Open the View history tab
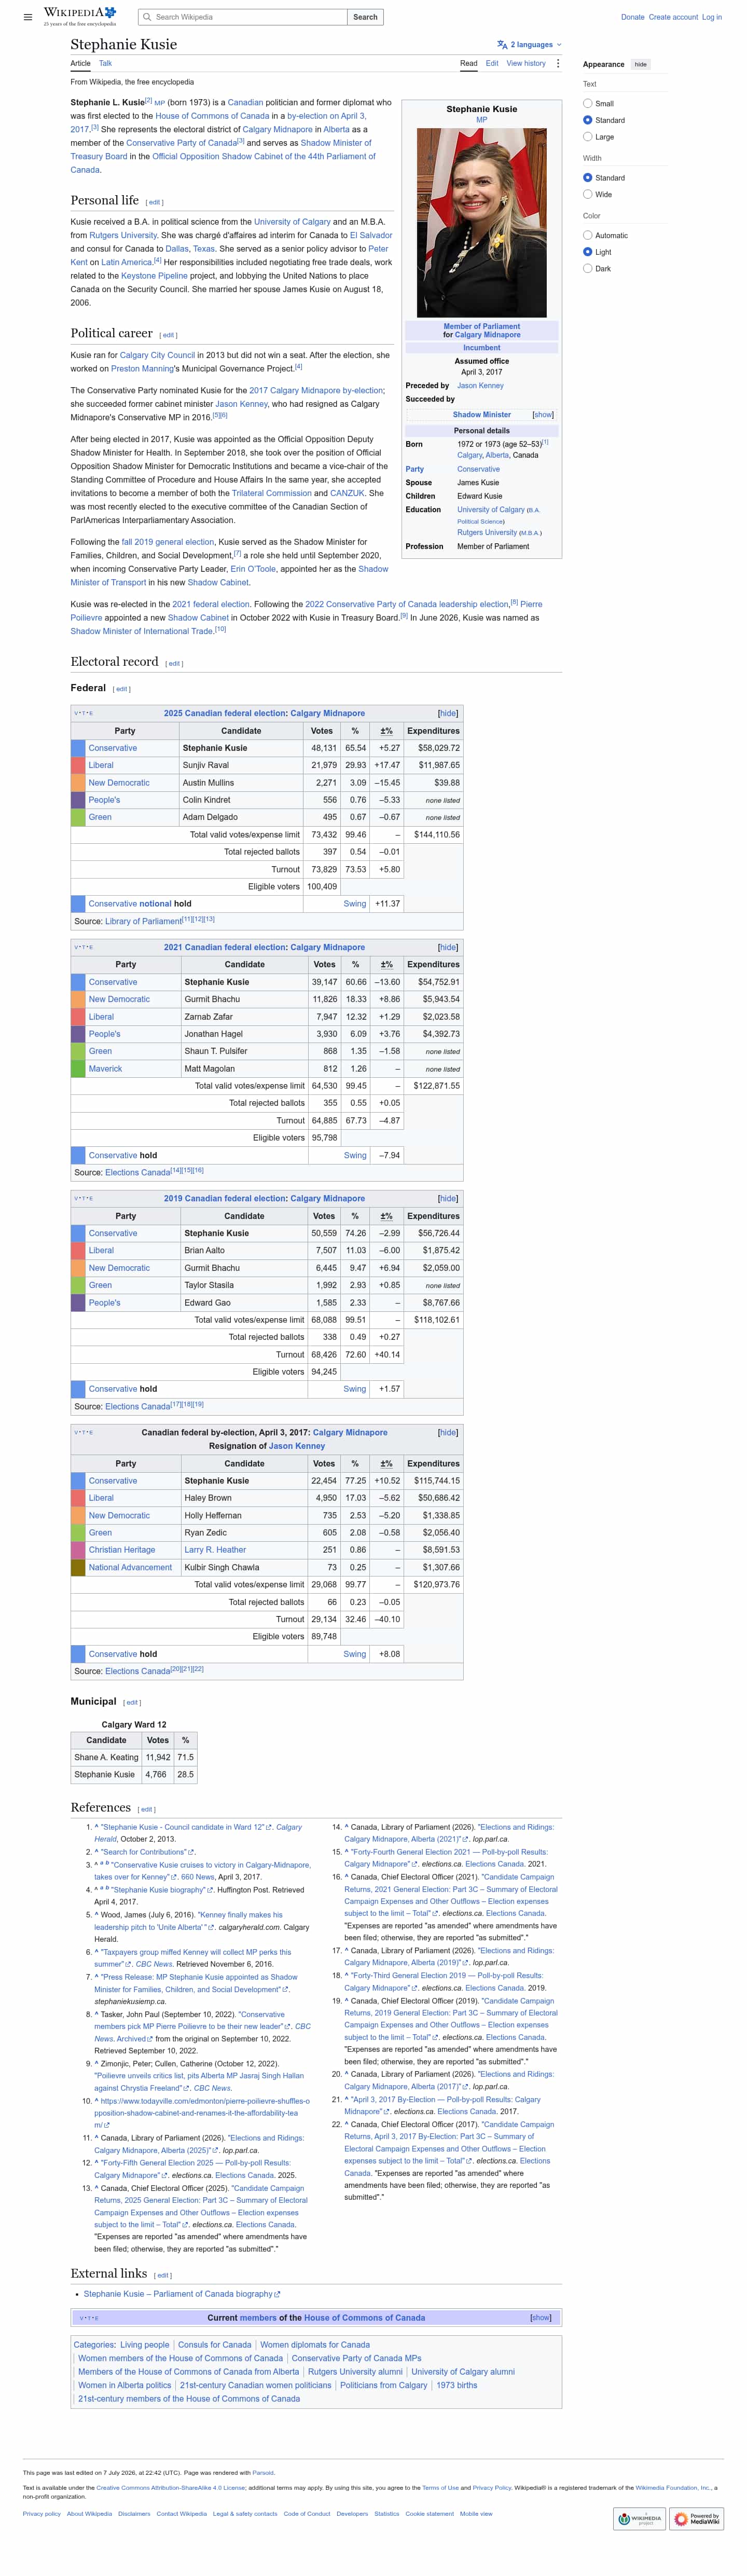The height and width of the screenshot is (2576, 747). coord(526,63)
